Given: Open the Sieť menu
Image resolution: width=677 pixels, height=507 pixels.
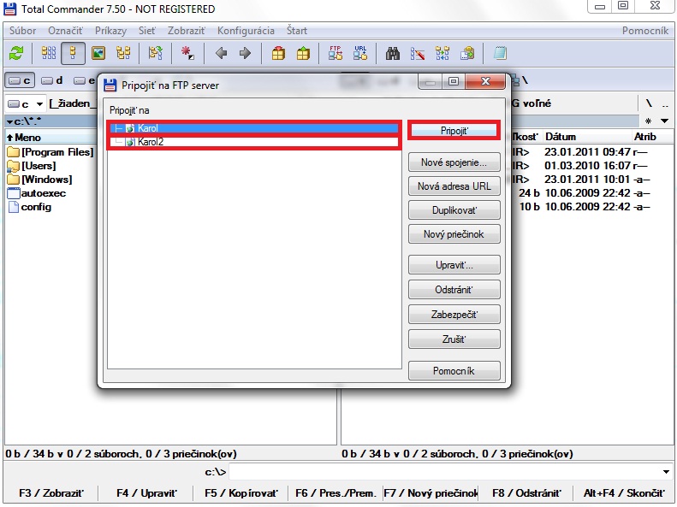Looking at the screenshot, I should pos(147,31).
